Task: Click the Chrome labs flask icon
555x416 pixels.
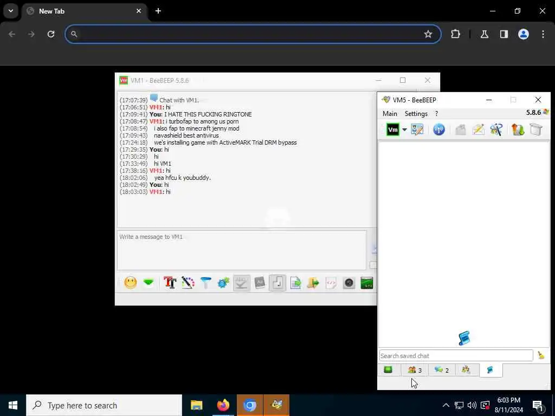Action: tap(484, 34)
